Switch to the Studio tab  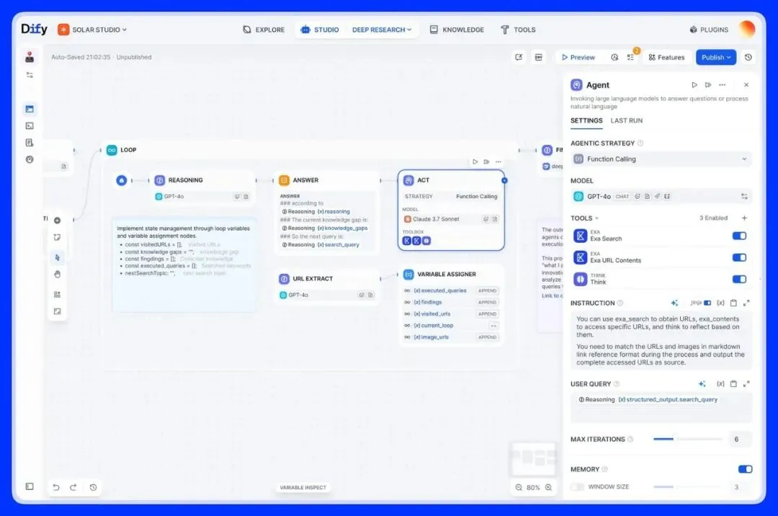pos(320,30)
